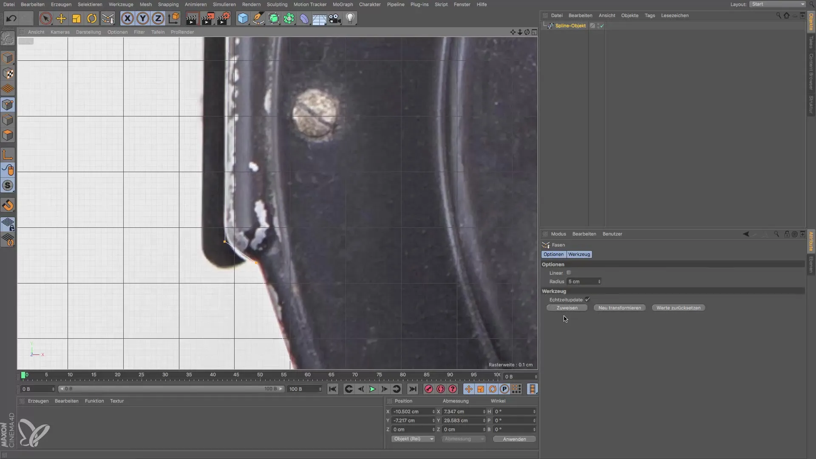Play the animation forward

pyautogui.click(x=372, y=389)
